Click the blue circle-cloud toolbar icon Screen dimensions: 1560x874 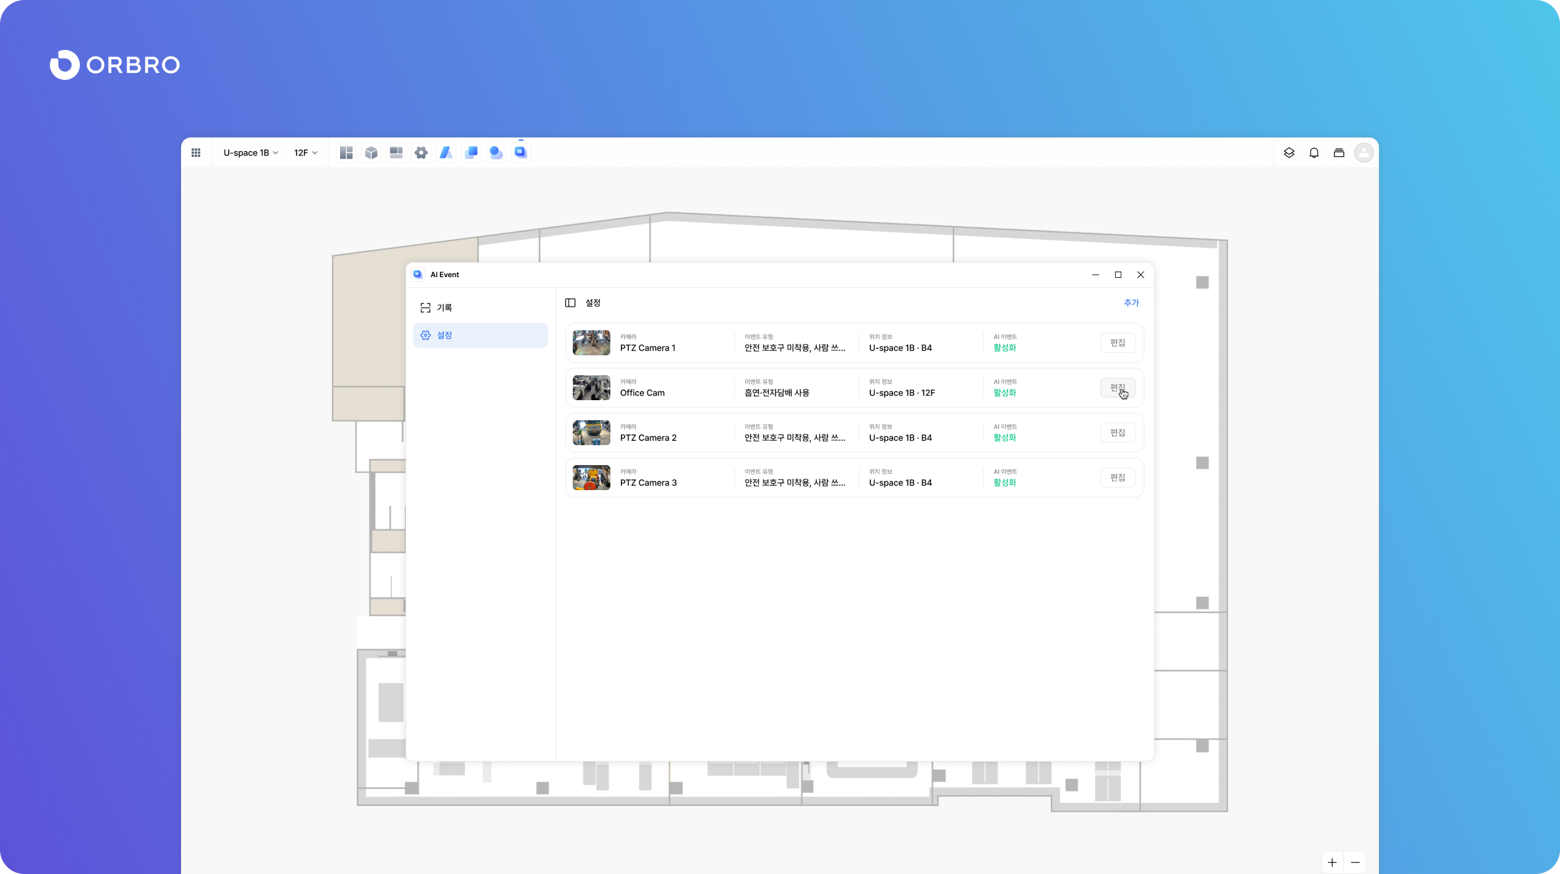(496, 152)
